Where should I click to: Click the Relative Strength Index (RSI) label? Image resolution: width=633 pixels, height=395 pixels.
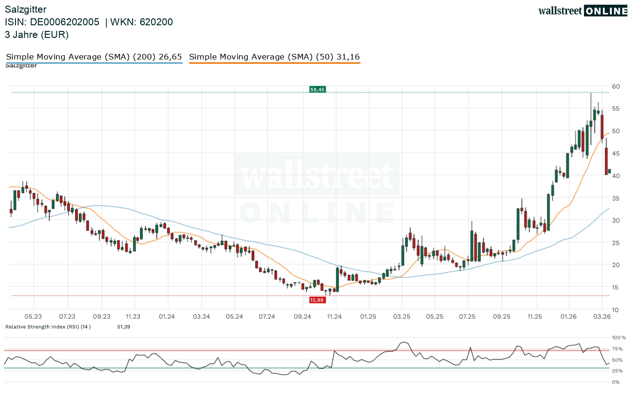48,327
